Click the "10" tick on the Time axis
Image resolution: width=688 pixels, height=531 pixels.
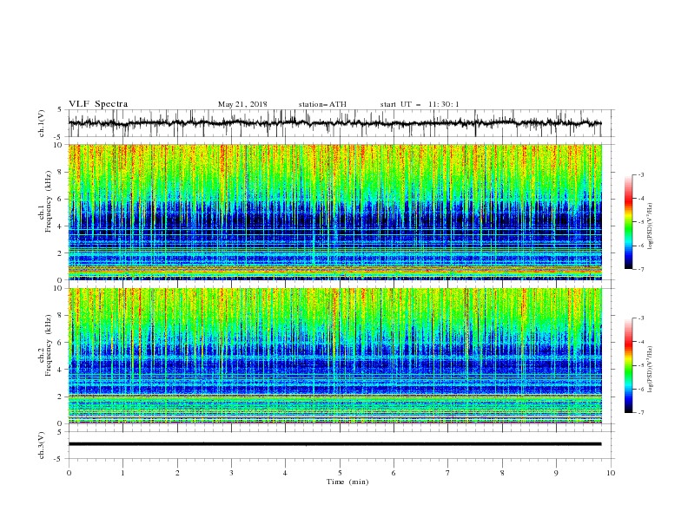tap(611, 473)
